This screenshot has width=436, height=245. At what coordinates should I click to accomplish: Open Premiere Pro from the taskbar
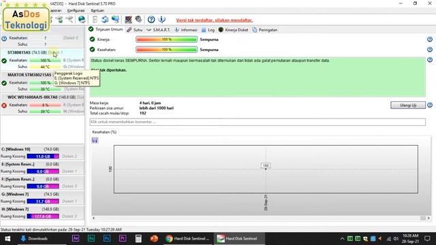point(123,238)
